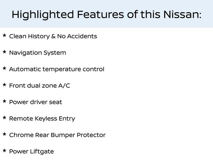213x160 pixels.
Task: Select the star beside Automatic temperature control
Action: coord(4,68)
